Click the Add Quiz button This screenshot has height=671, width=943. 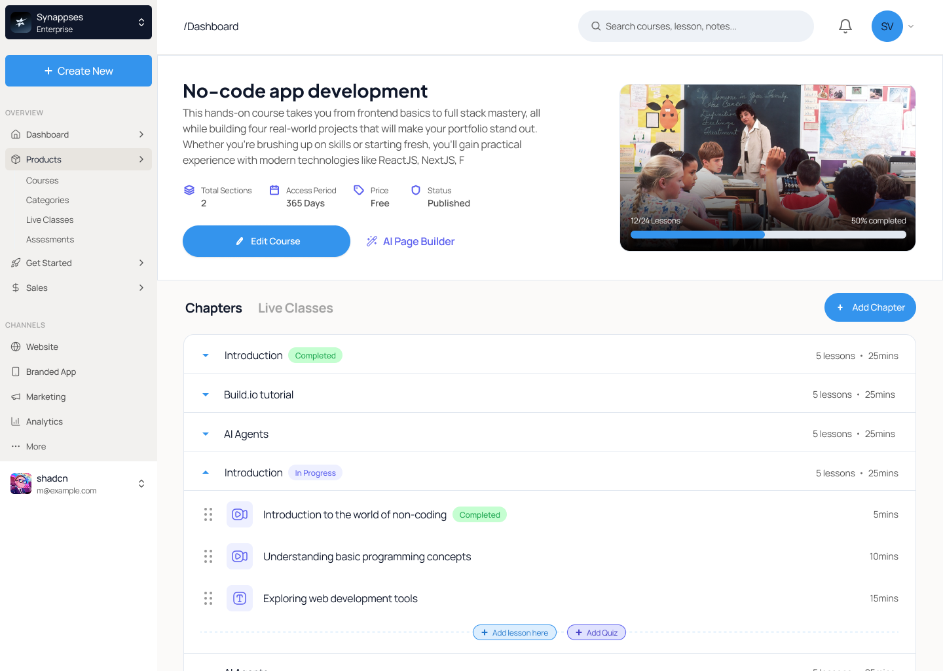coord(597,632)
